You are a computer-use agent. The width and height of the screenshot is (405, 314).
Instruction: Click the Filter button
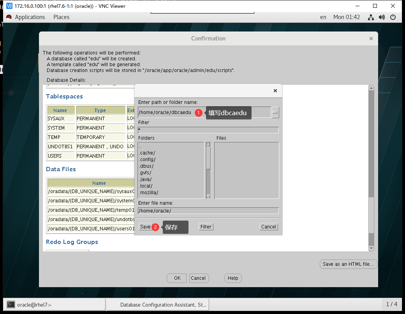click(x=206, y=227)
